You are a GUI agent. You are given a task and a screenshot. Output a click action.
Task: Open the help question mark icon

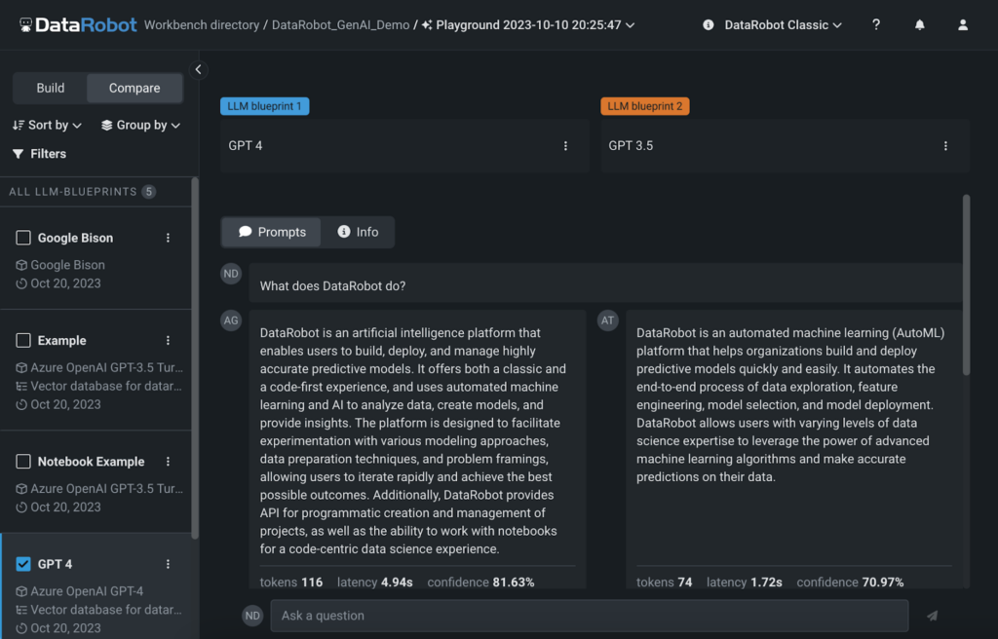876,24
